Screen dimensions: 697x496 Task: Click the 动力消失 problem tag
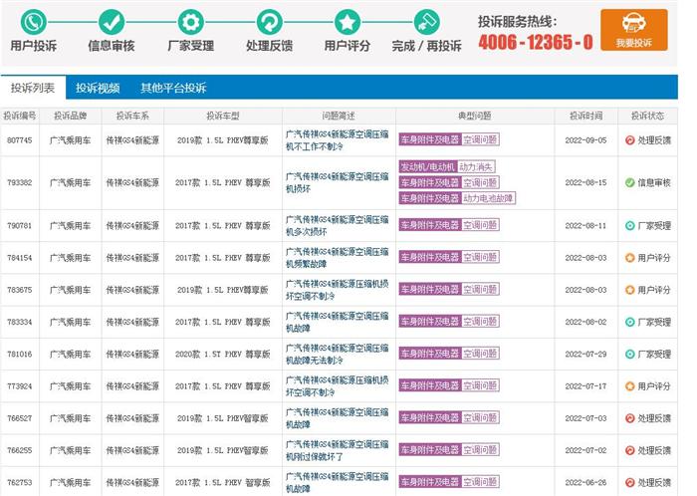(476, 166)
